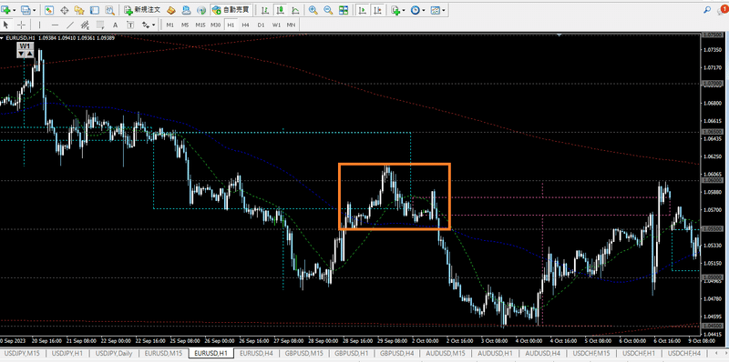The image size is (729, 362).
Task: Zoom in on the chart
Action: 313,10
